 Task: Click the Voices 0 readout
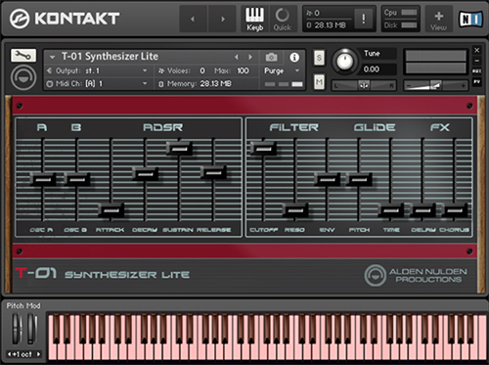click(182, 70)
